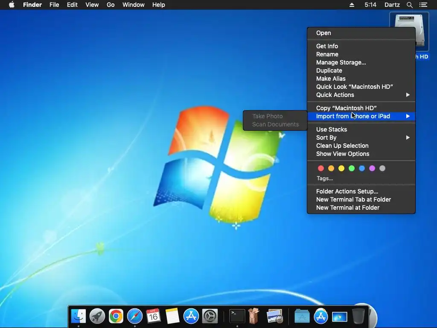Enable Use Stacks from context menu
This screenshot has height=328, width=437.
coord(361,129)
